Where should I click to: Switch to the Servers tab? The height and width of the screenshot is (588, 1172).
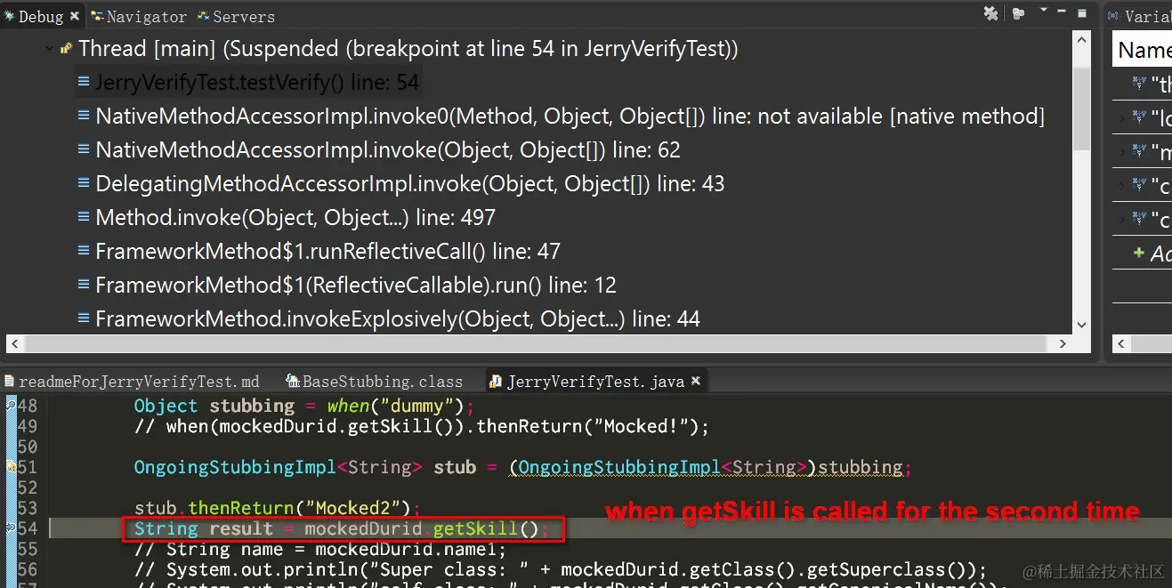[x=236, y=16]
